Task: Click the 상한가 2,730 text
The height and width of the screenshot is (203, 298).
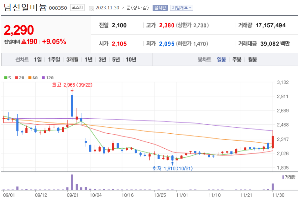Action: point(192,25)
